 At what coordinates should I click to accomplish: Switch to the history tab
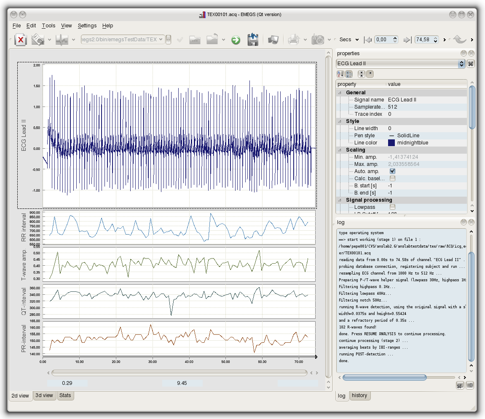pyautogui.click(x=359, y=395)
